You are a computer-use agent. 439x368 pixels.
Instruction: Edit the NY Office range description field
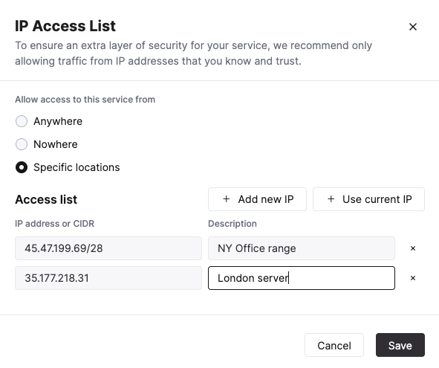(x=302, y=248)
